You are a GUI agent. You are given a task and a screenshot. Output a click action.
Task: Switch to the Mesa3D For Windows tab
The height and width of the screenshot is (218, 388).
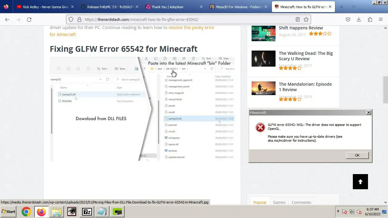(238, 7)
